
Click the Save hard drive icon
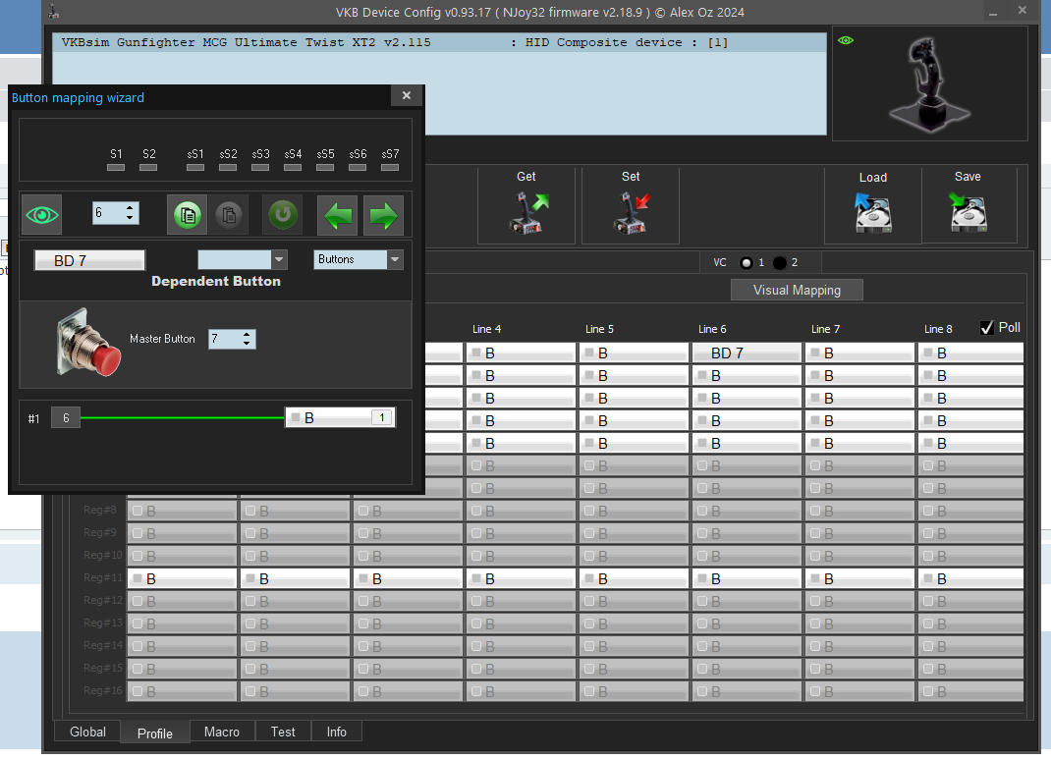coord(968,212)
